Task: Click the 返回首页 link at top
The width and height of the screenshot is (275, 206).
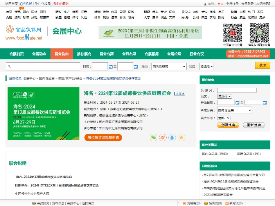Action: click(x=11, y=4)
